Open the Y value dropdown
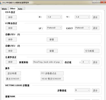 tap(82, 17)
